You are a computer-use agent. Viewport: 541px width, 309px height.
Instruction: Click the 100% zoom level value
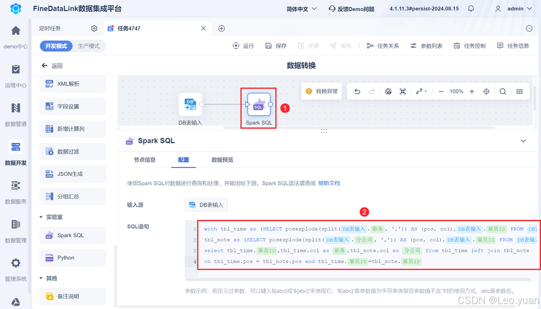coord(456,91)
